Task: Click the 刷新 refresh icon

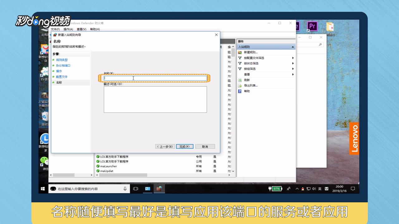Action: click(x=240, y=80)
